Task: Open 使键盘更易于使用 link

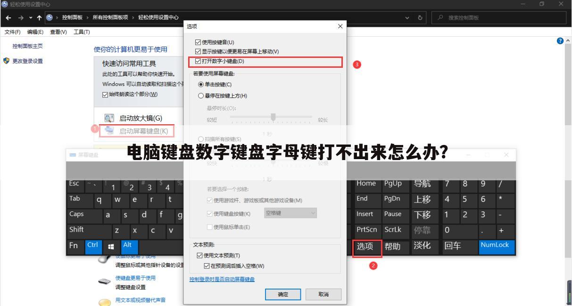Action: (135, 278)
